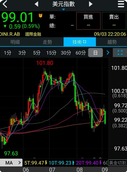Open fullscreen chart view icon

coord(120,52)
